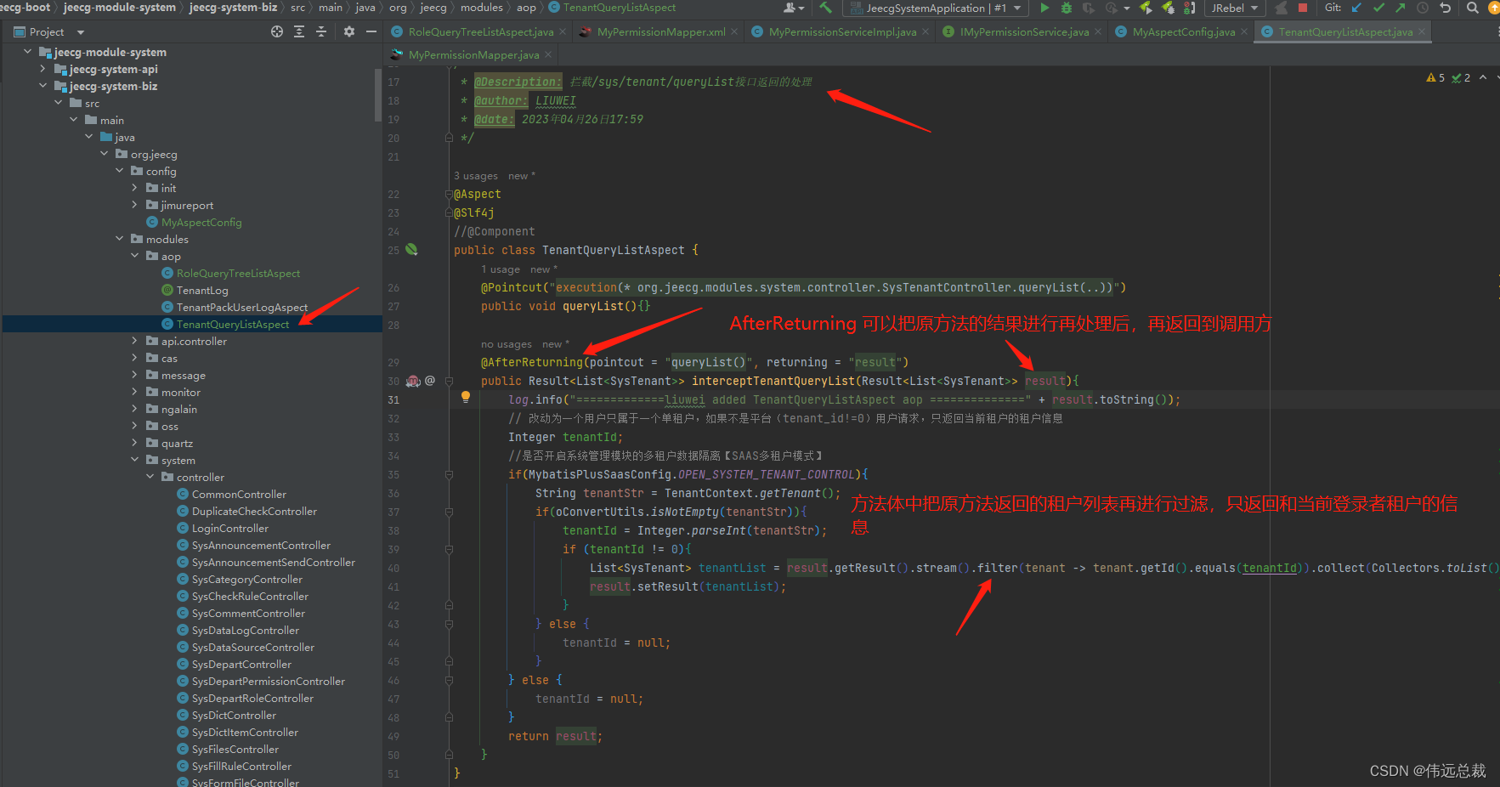Hide the Project tool window
1500x787 pixels.
371,31
